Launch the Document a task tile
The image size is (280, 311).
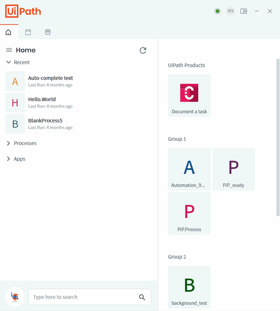[189, 96]
